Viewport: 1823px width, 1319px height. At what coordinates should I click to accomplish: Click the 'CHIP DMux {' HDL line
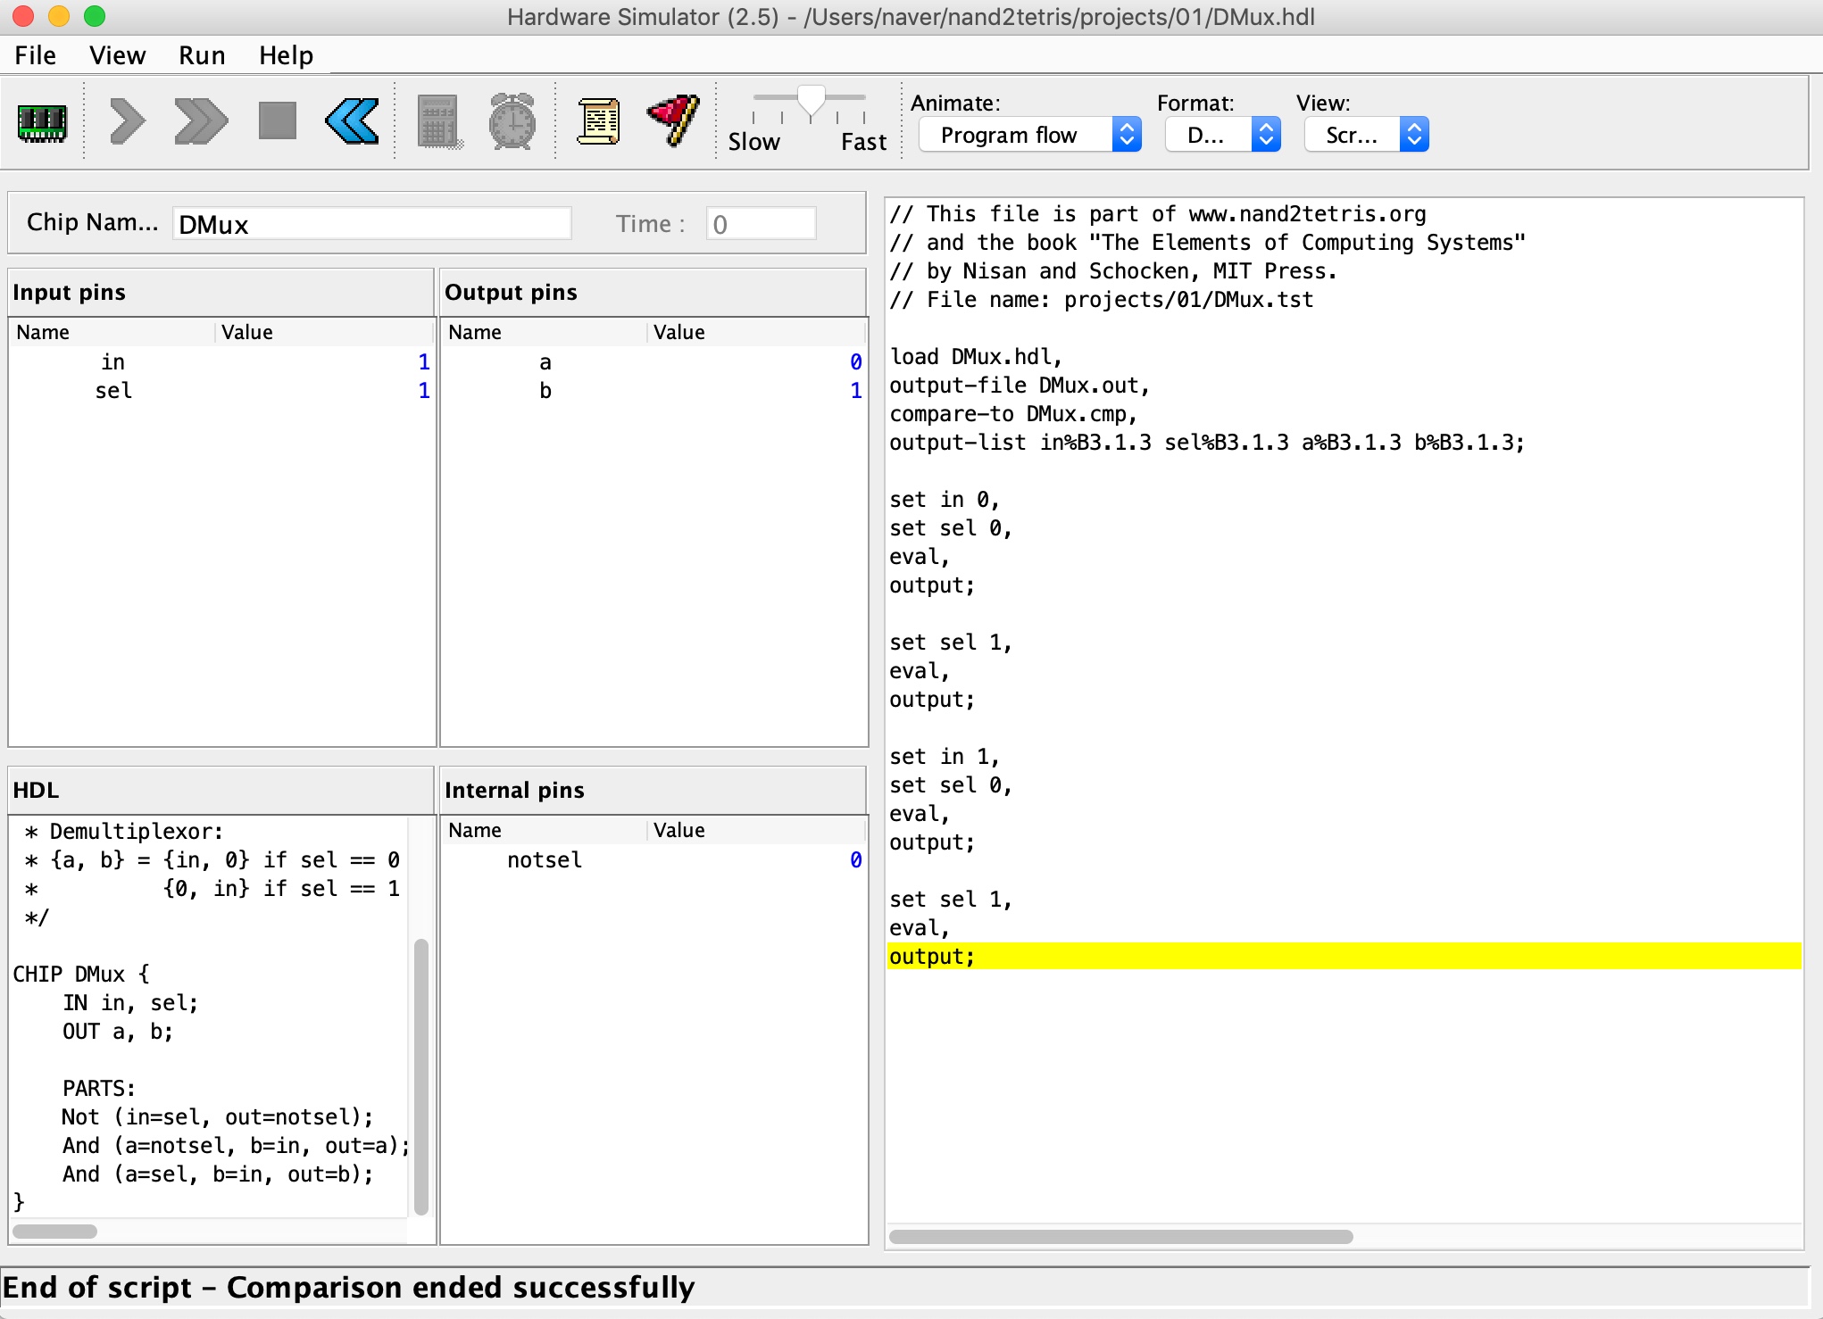pyautogui.click(x=81, y=974)
